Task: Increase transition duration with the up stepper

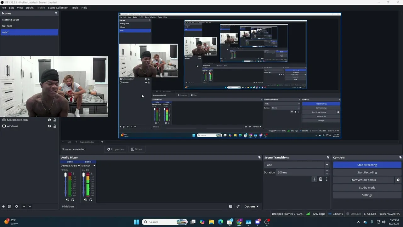Action: tap(327, 171)
